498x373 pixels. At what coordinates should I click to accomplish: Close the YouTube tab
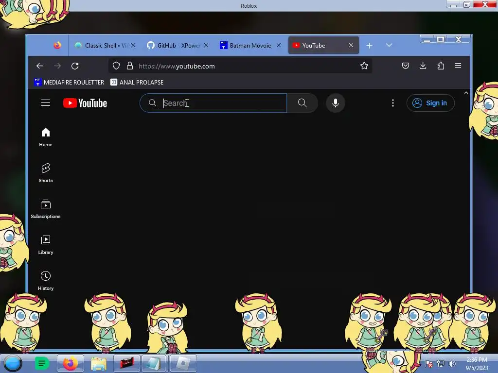point(351,45)
